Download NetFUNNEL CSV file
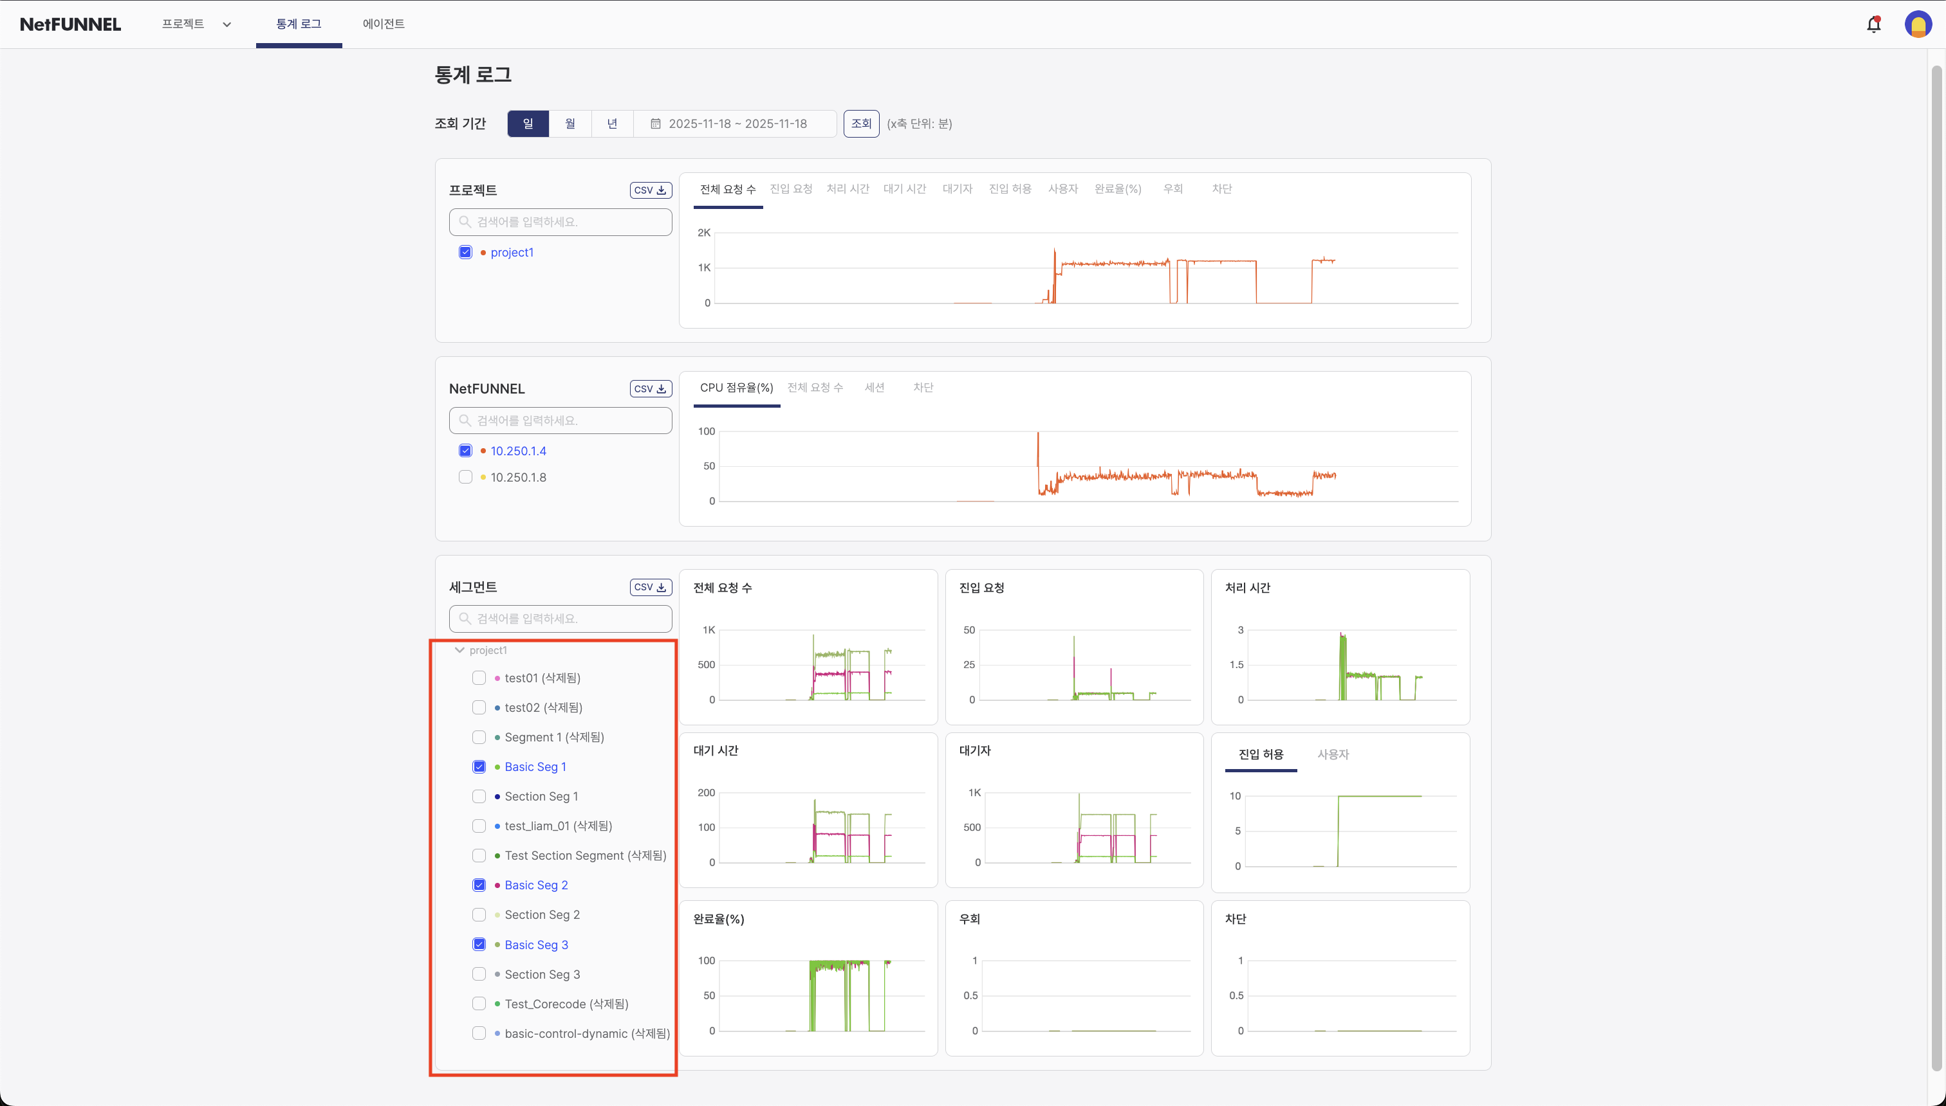The width and height of the screenshot is (1946, 1106). (x=650, y=389)
